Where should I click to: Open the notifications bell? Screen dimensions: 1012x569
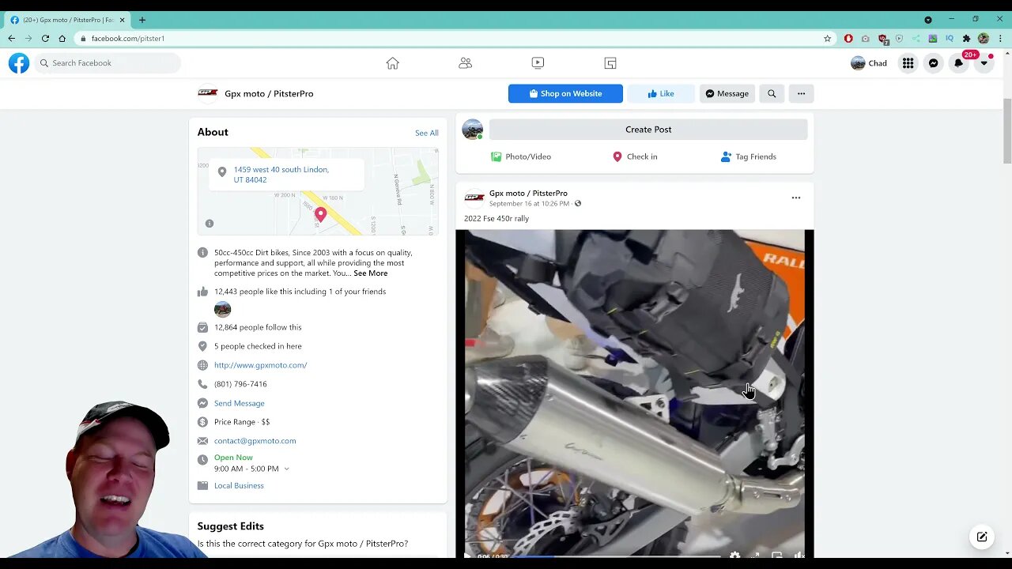(958, 63)
